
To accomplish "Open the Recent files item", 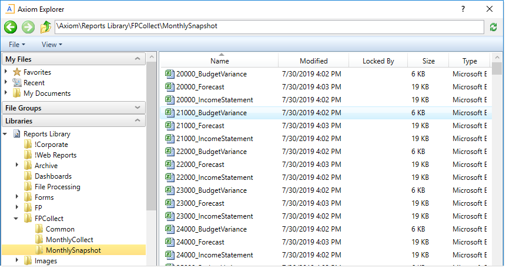I will pyautogui.click(x=34, y=83).
